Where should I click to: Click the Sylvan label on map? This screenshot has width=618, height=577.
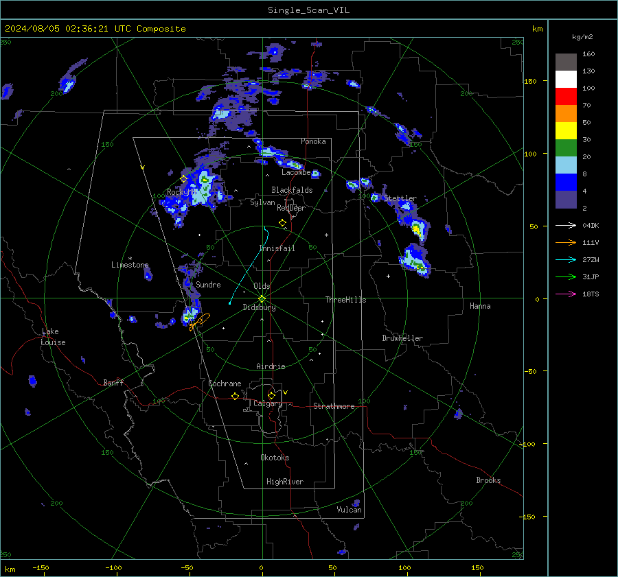[x=262, y=202]
